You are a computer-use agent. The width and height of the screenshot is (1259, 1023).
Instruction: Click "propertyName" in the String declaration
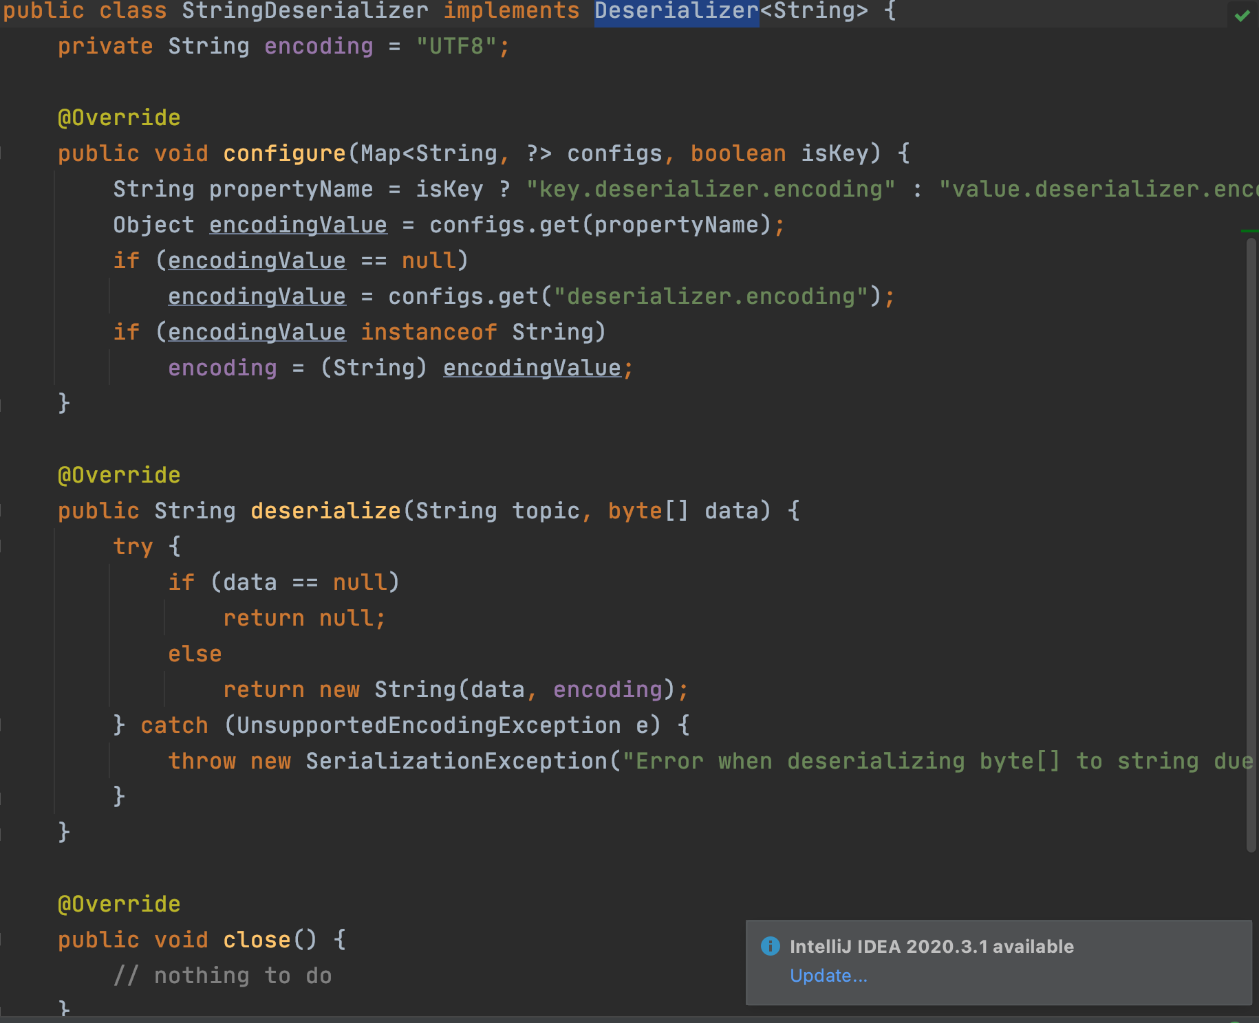[291, 189]
